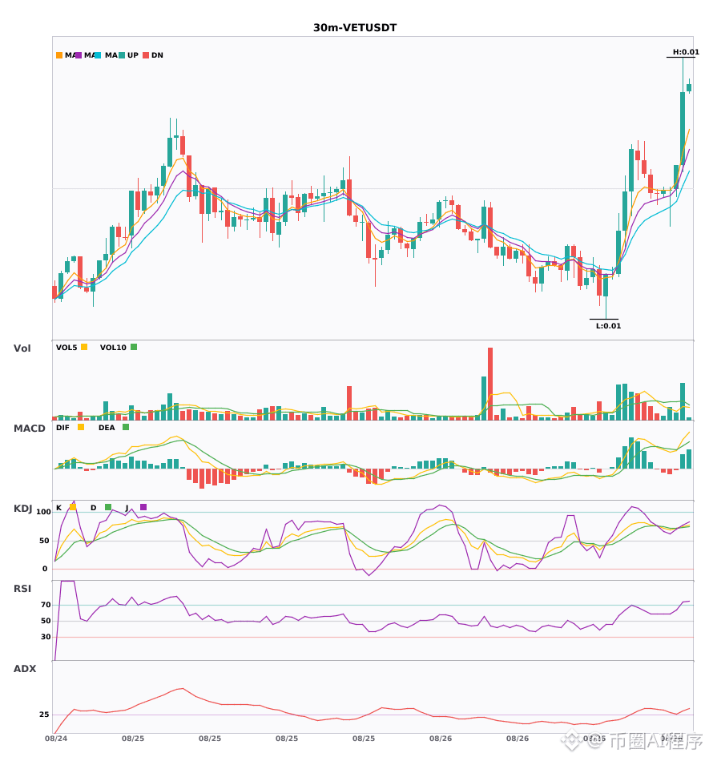Viewport: 709px width, 761px height.
Task: Click the tallest red volume bar
Action: [x=490, y=384]
